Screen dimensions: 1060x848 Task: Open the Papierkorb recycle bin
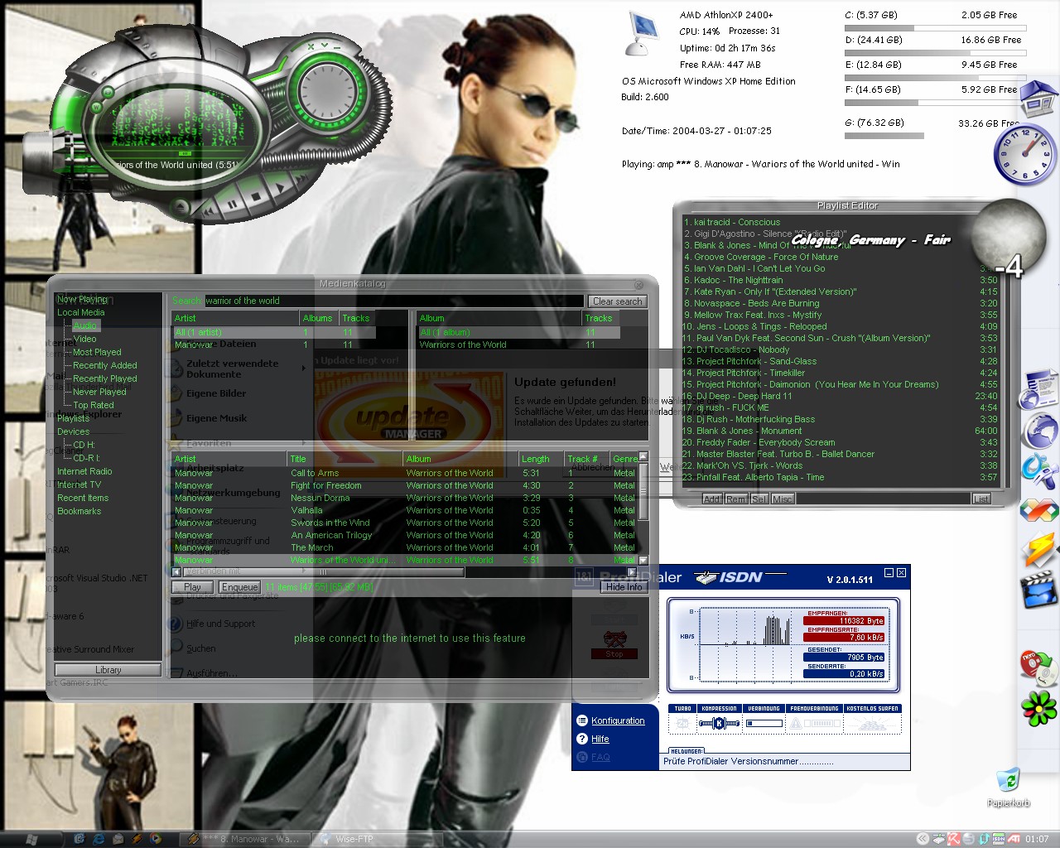tap(1008, 783)
